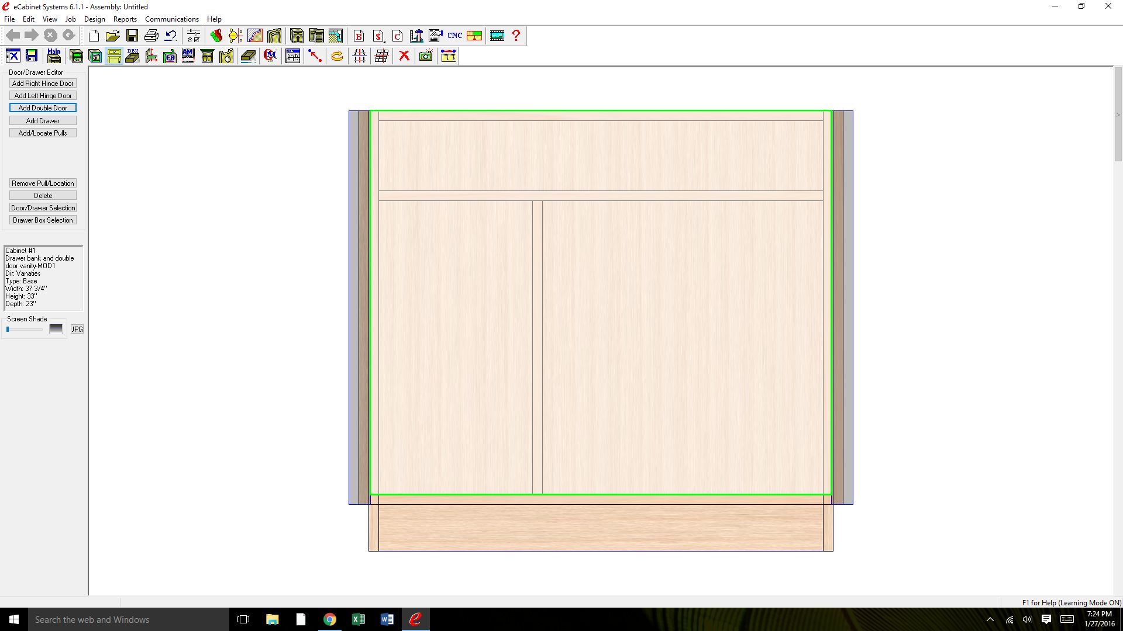1123x631 pixels.
Task: Click the Print toolbar icon
Action: pos(151,36)
